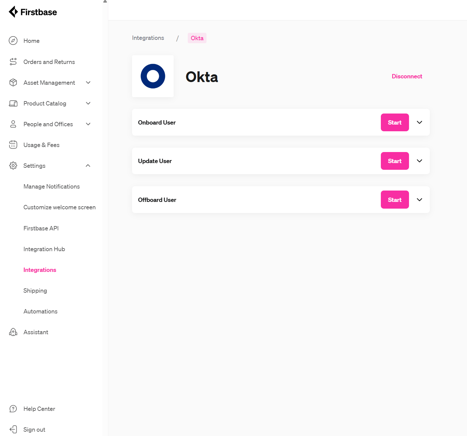Viewport: 467px width, 436px height.
Task: Open Orders and Returns
Action: tap(49, 62)
